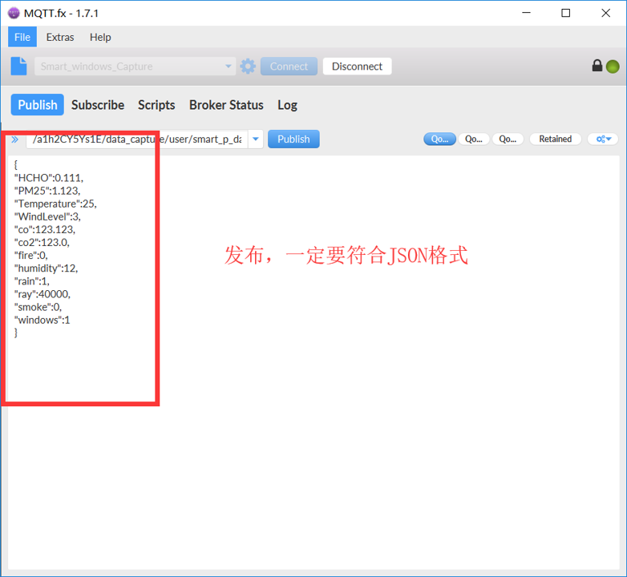Click the "smoke":0 payload line
This screenshot has height=577, width=627.
click(38, 307)
